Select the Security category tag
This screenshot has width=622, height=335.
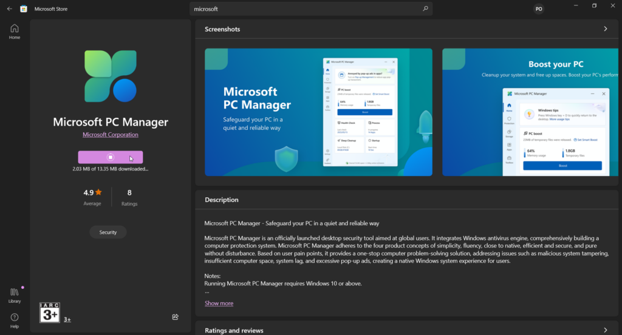(108, 232)
